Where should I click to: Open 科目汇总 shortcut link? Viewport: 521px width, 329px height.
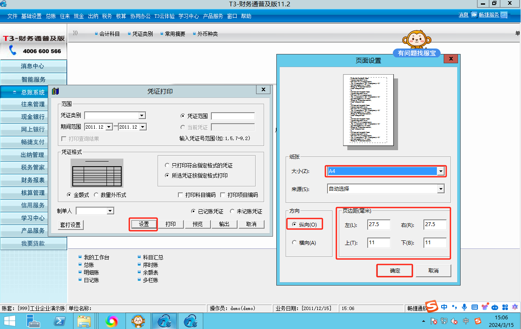pyautogui.click(x=153, y=257)
